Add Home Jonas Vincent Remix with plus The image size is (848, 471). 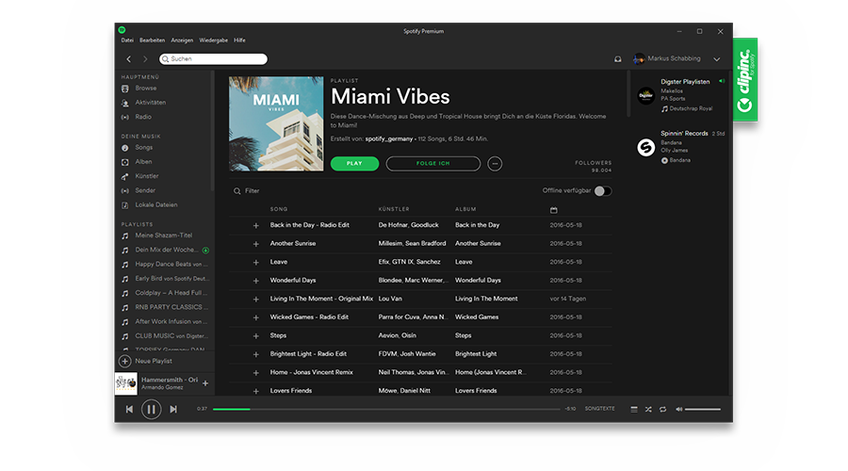(255, 373)
